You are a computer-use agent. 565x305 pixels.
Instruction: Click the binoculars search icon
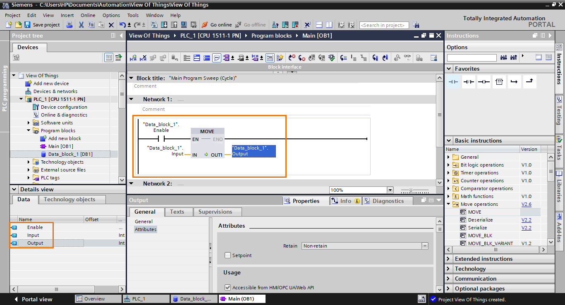click(416, 25)
